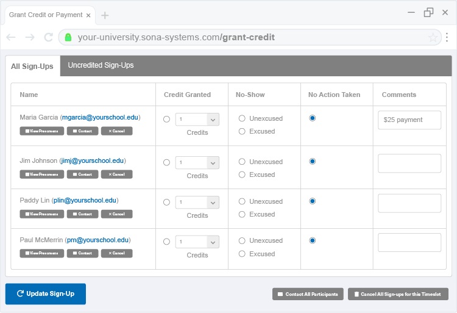Bookmark page with the star icon

[433, 37]
